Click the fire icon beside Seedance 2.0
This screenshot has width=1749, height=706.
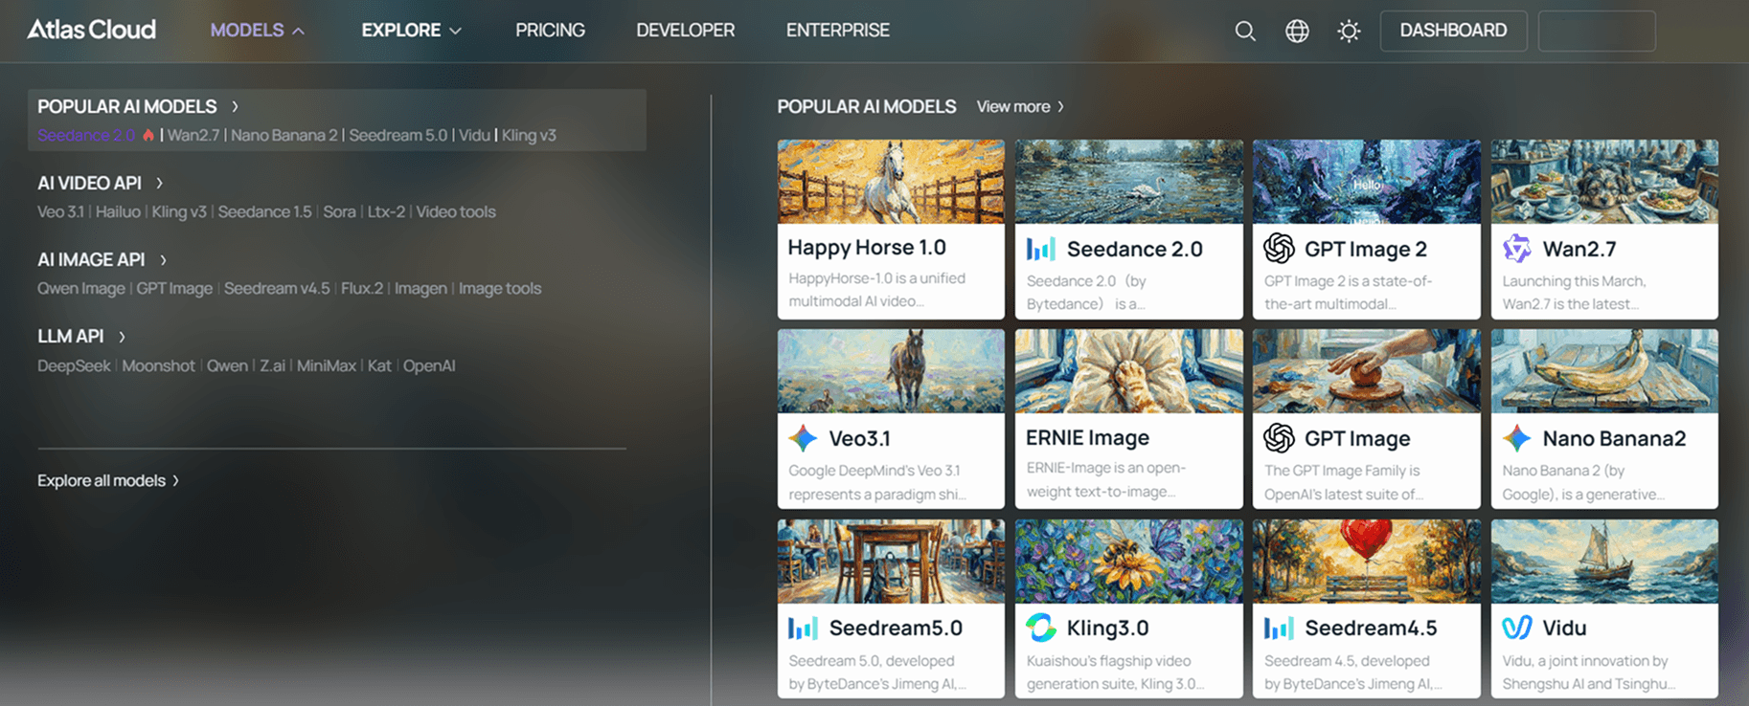pyautogui.click(x=148, y=135)
